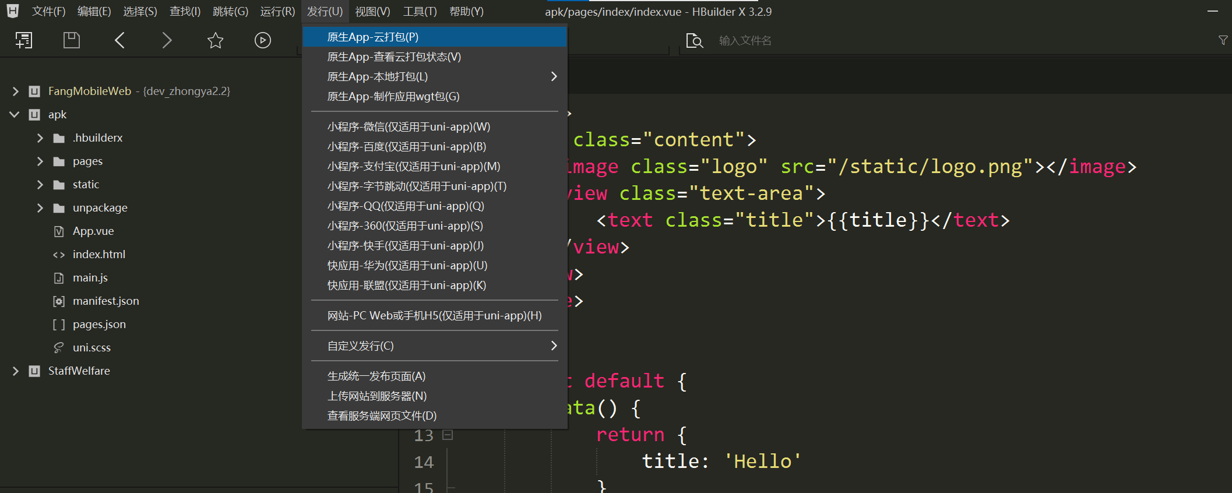Click the star bookmark icon
1232x493 pixels.
point(215,40)
